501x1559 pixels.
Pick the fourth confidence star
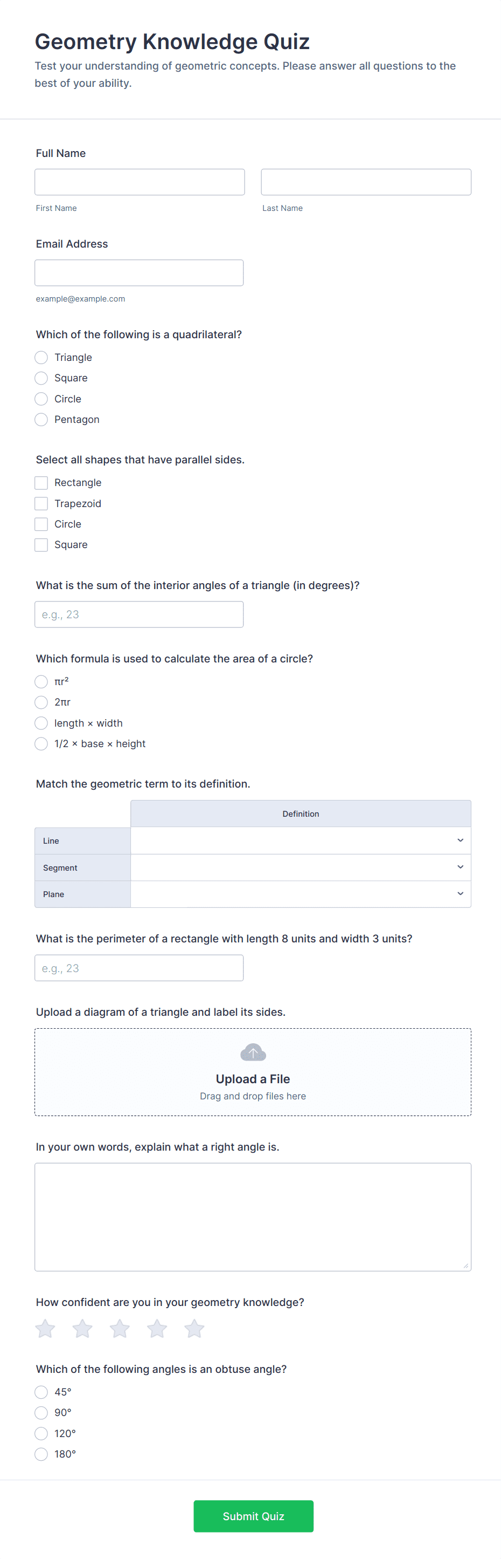pos(157,1329)
